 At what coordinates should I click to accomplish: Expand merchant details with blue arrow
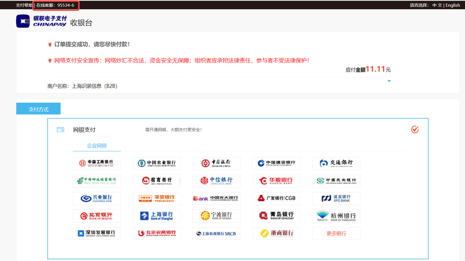point(389,81)
